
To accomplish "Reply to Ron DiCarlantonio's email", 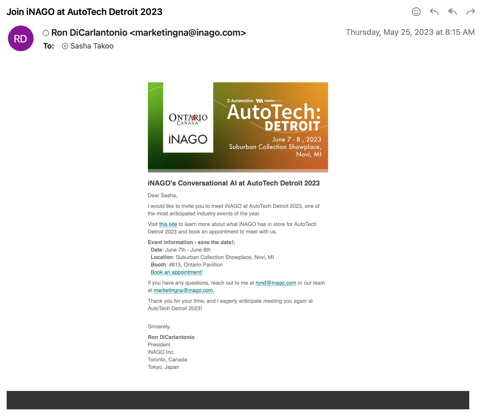I will point(434,12).
